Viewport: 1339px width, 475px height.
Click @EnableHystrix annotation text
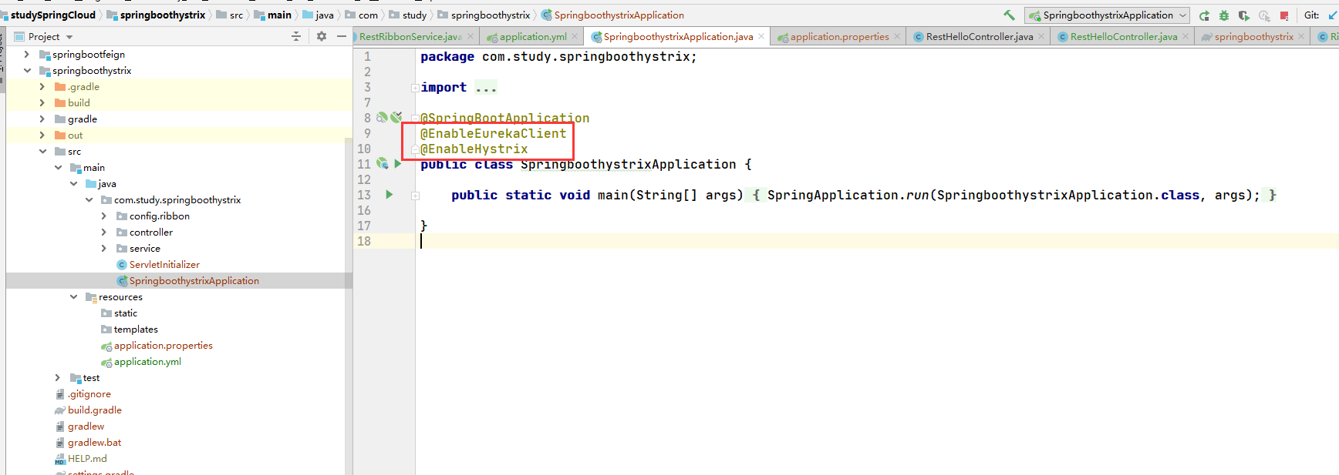coord(474,149)
